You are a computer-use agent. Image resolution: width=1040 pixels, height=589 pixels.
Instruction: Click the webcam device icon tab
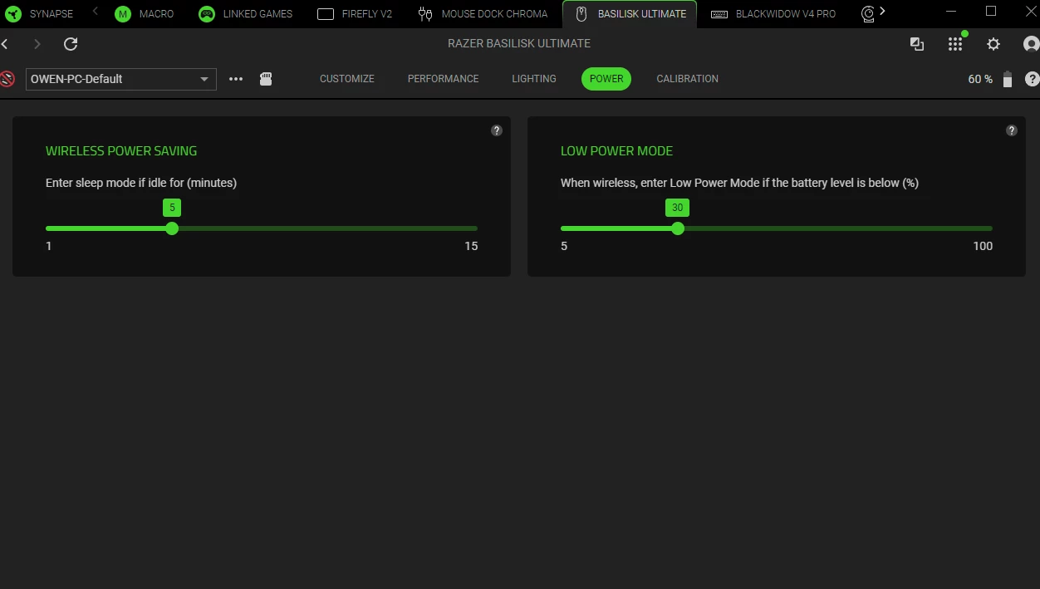click(x=868, y=14)
